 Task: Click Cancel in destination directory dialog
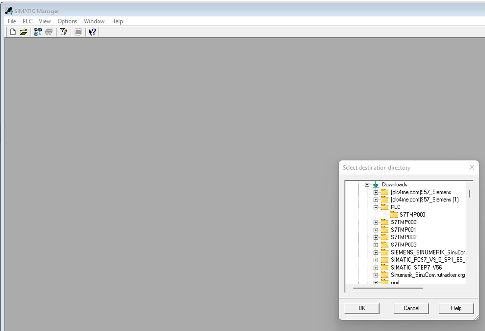pyautogui.click(x=411, y=308)
